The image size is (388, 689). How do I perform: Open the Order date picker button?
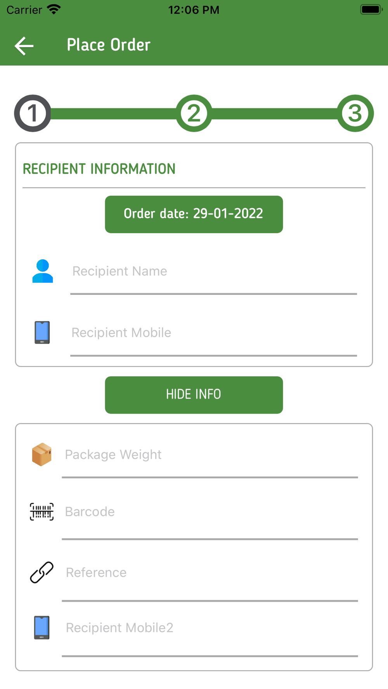[x=194, y=214]
